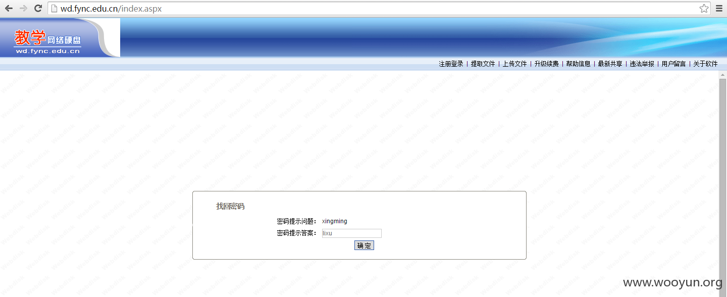727x297 pixels.
Task: Click the page icon in address bar
Action: 55,9
